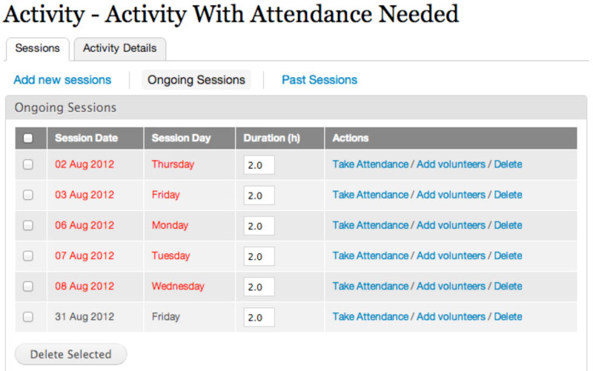
Task: Open the Sessions tab
Action: pyautogui.click(x=38, y=48)
